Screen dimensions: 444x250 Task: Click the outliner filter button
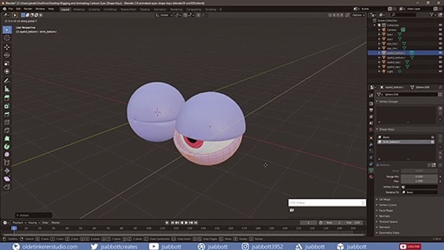coord(433,15)
